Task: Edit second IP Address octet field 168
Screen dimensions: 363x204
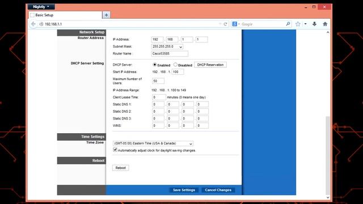Action: [172, 40]
